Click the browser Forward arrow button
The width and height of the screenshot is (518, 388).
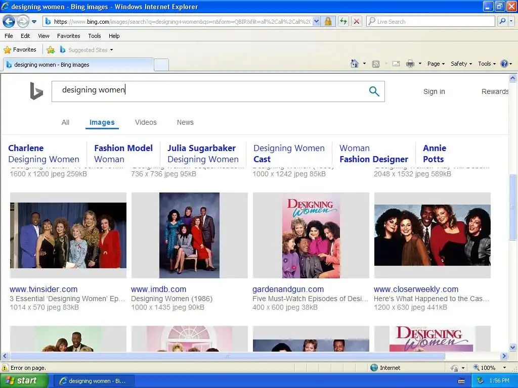pyautogui.click(x=22, y=21)
